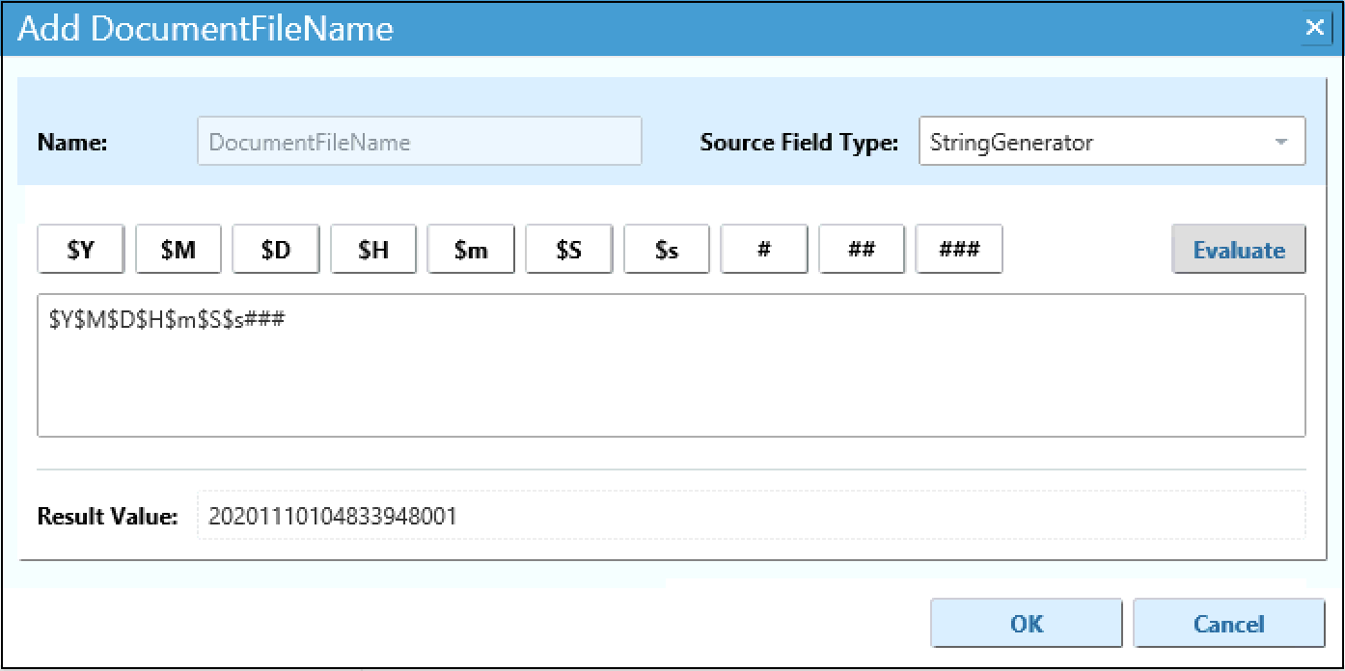Insert the lowercase $s token button
Screen dimensions: 1345x671
click(667, 250)
